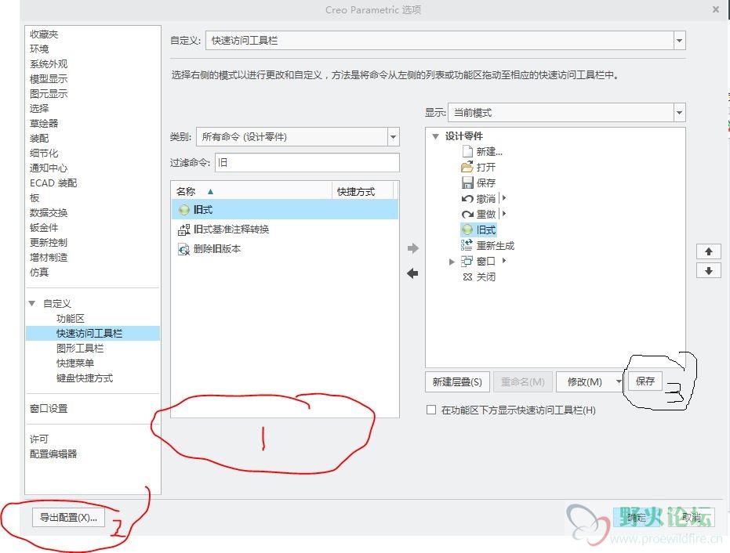The image size is (730, 553).
Task: Sort by name using the ascending triangle
Action: click(210, 192)
